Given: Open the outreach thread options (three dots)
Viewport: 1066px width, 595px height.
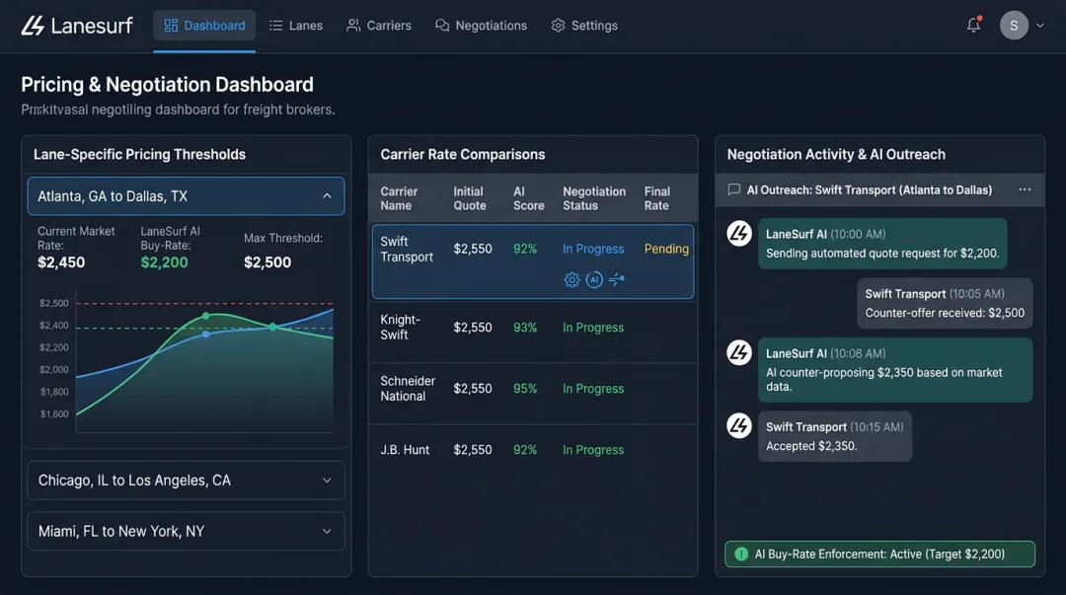Looking at the screenshot, I should 1025,189.
